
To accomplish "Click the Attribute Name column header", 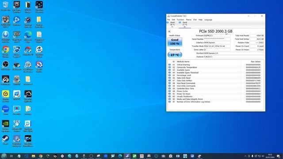I will 183,62.
